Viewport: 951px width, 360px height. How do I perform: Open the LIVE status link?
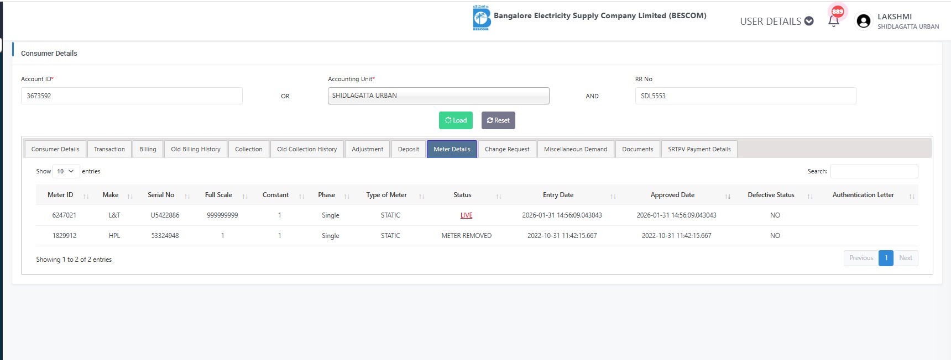coord(466,215)
